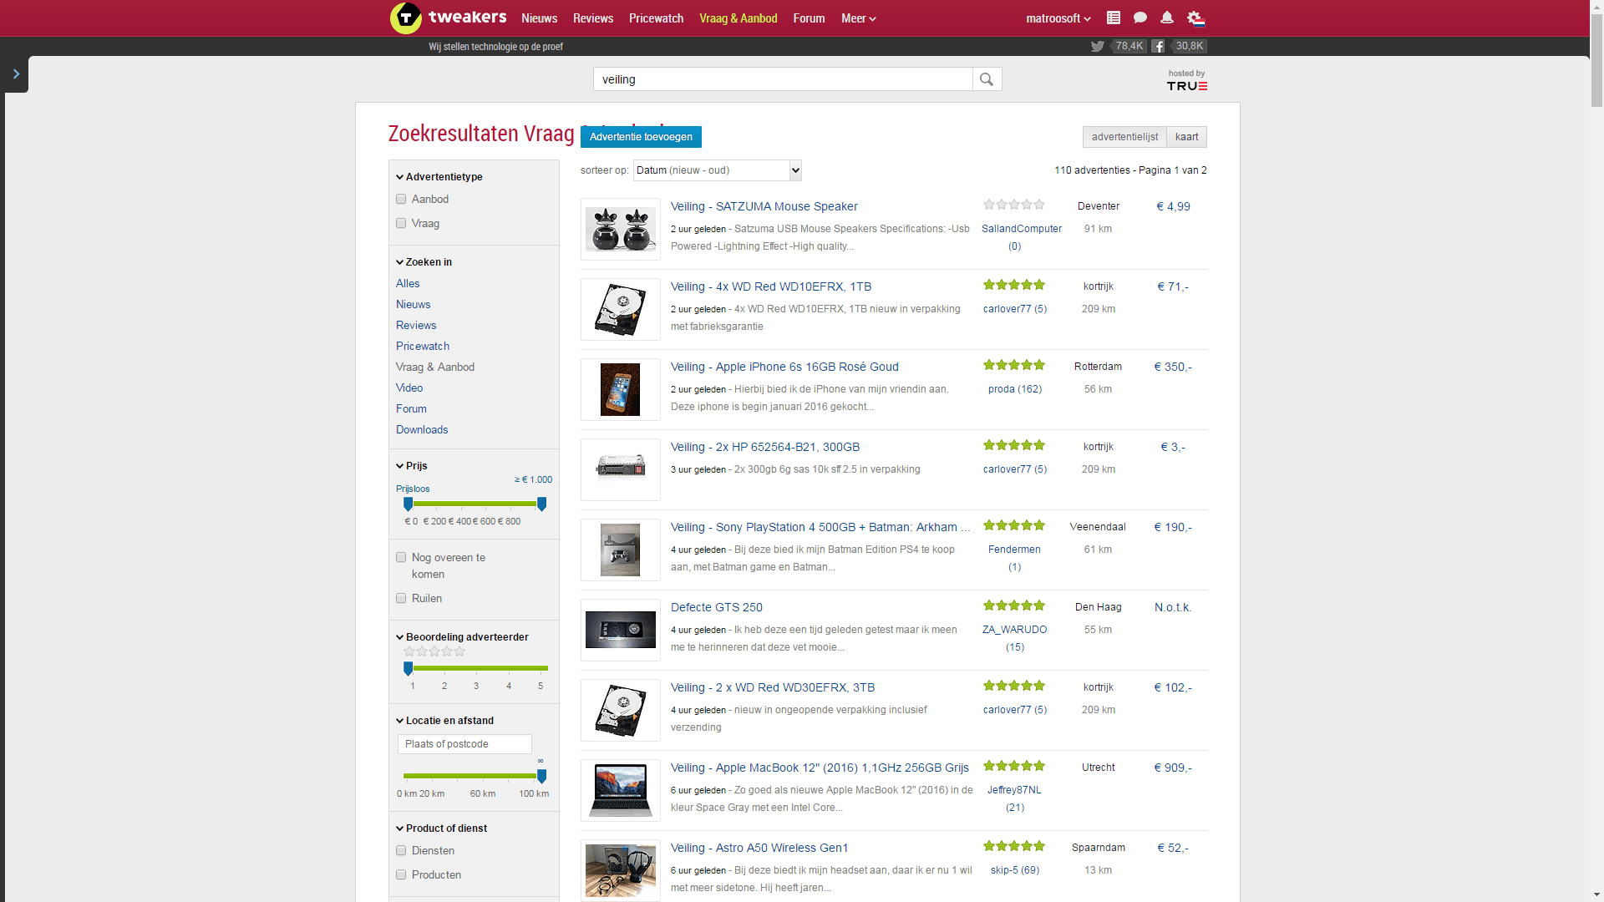Open the sorteer op dropdown
Viewport: 1604px width, 902px height.
tap(717, 170)
